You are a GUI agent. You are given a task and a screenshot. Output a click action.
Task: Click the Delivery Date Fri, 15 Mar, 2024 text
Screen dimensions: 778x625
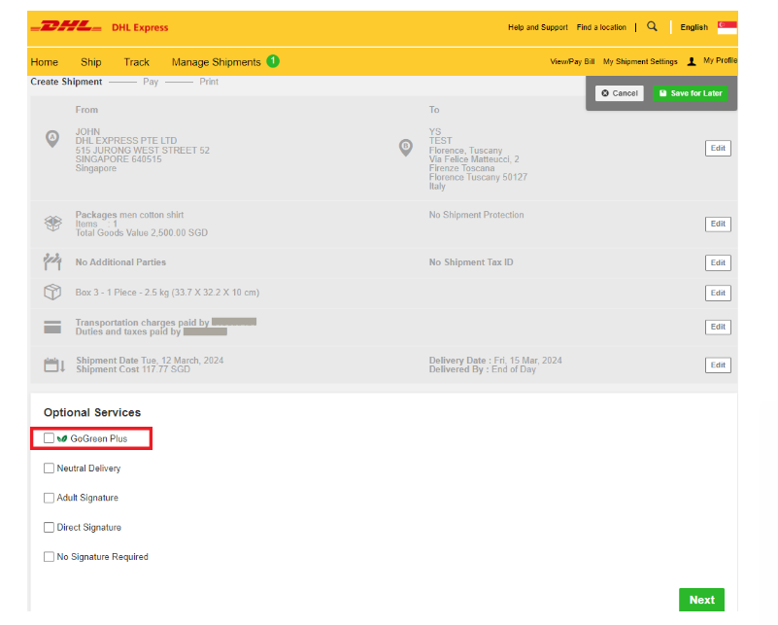click(495, 361)
